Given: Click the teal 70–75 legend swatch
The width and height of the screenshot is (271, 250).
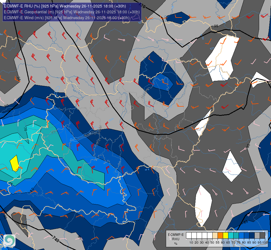Looking at the screenshot, I should [236, 235].
